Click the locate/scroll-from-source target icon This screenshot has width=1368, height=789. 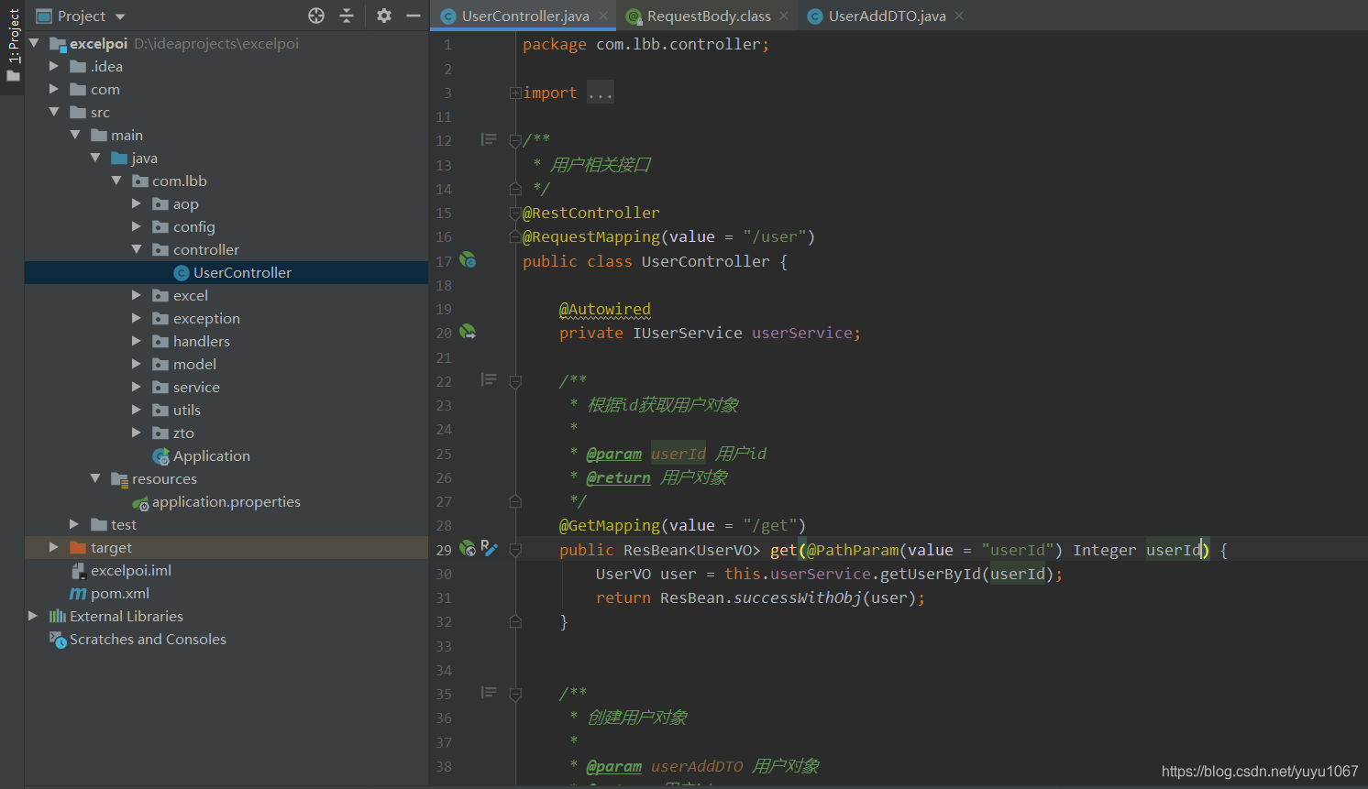point(316,16)
